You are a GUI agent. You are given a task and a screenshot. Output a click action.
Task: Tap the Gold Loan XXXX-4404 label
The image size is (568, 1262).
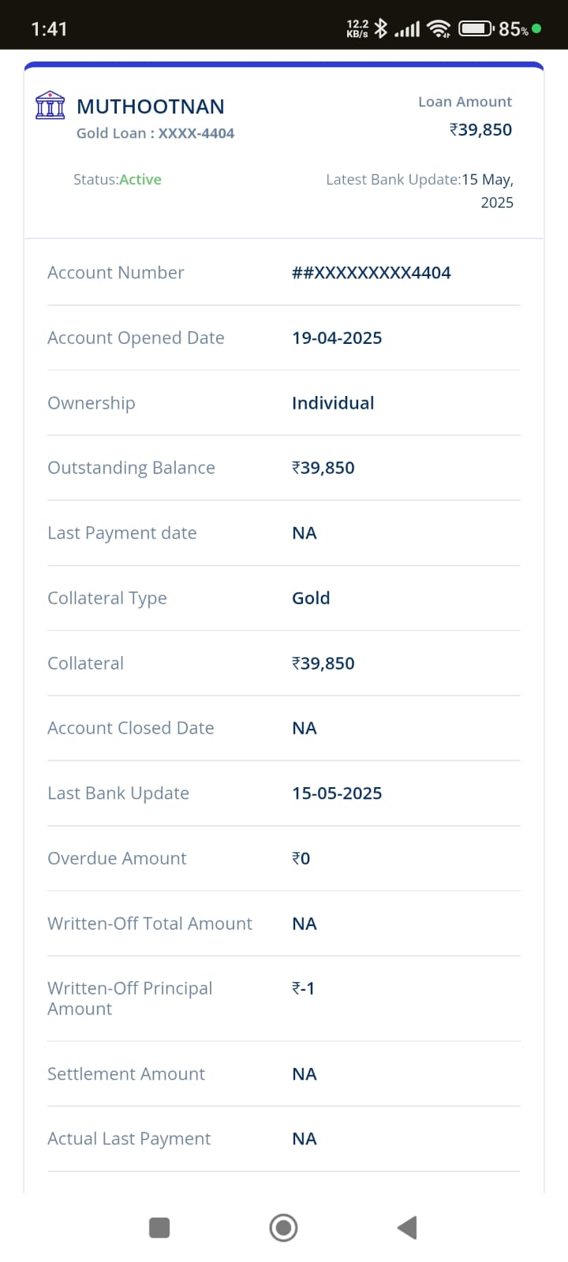click(155, 133)
